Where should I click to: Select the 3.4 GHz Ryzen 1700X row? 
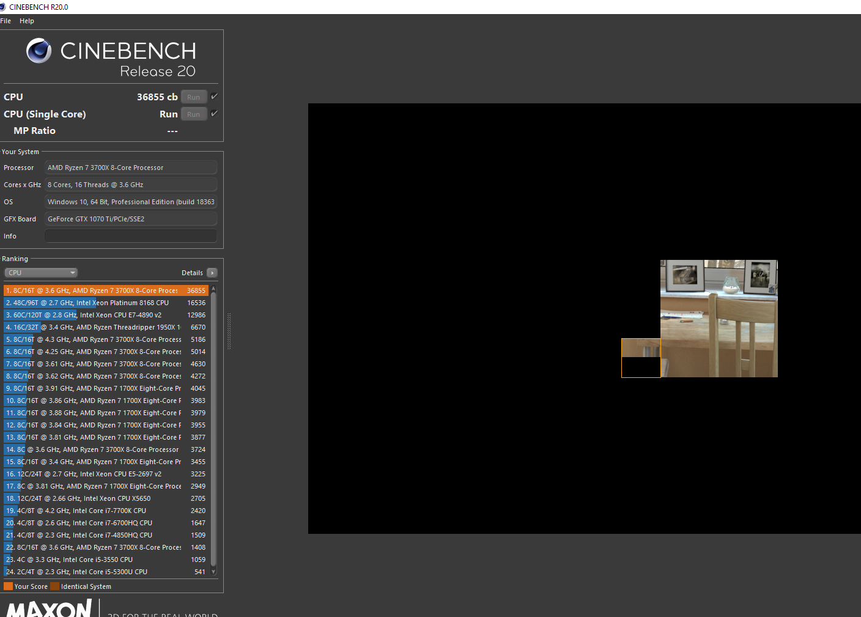point(106,462)
